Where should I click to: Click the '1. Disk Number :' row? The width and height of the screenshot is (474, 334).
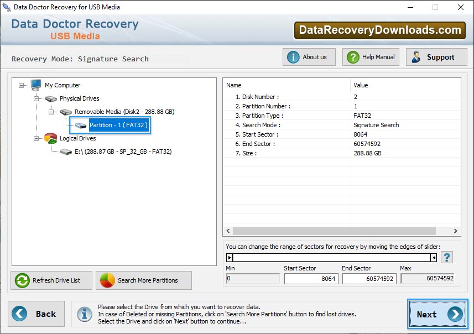coord(342,97)
